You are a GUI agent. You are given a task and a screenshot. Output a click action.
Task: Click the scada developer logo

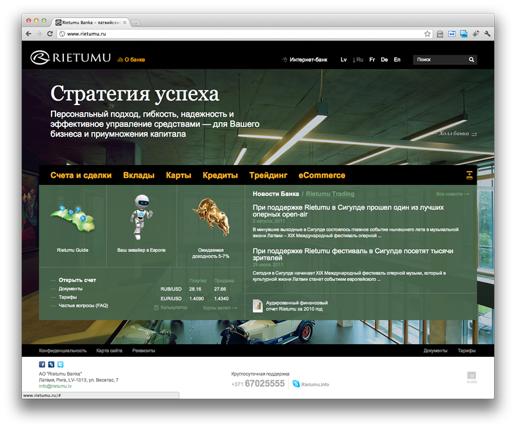point(471,377)
